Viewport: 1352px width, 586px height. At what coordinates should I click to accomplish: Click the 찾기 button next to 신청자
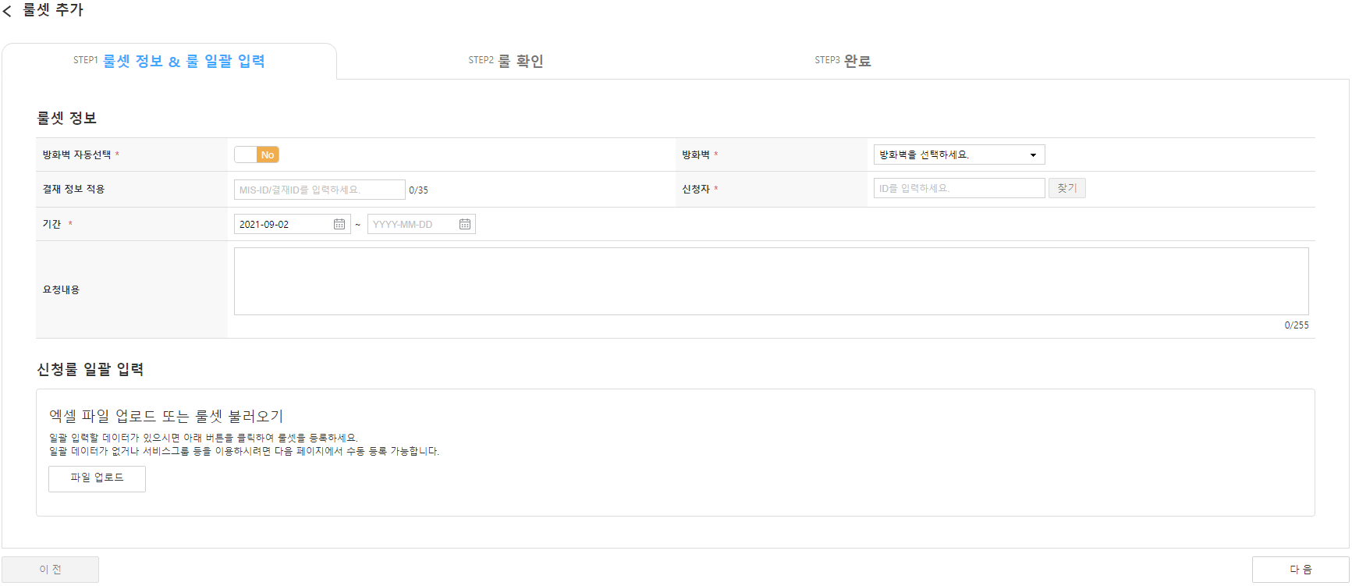[1067, 188]
